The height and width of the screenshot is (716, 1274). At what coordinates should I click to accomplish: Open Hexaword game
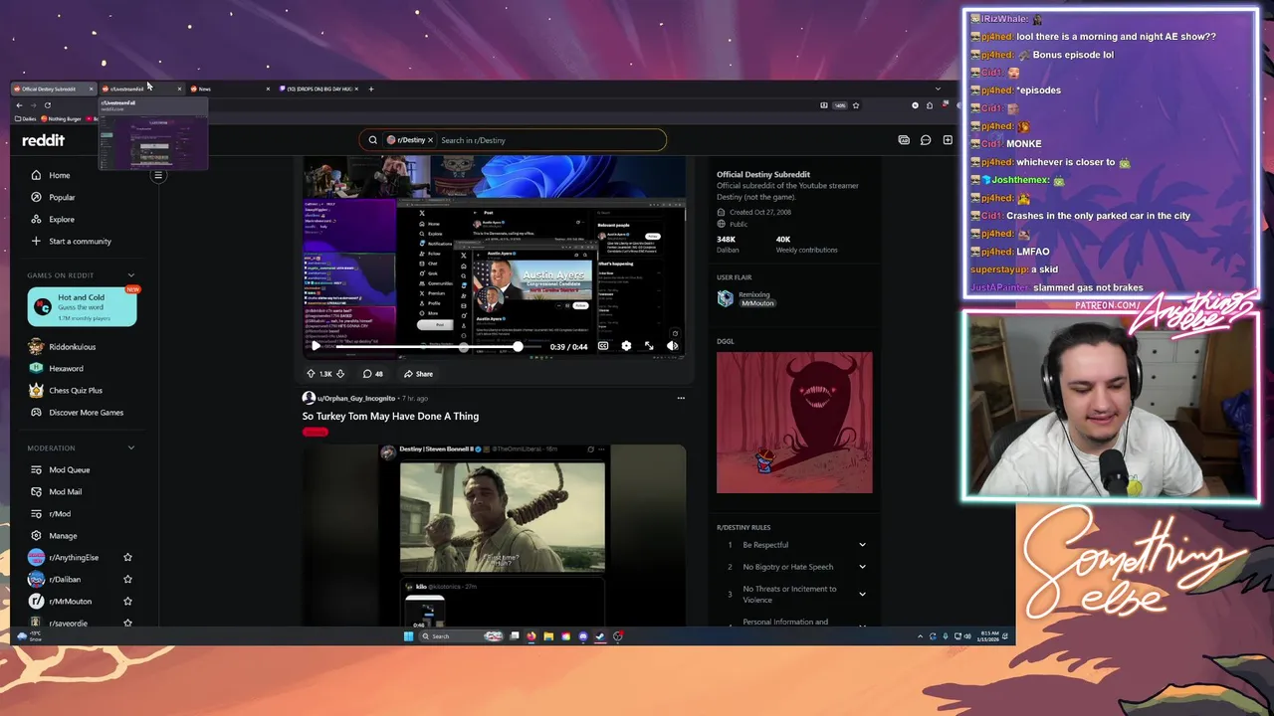66,369
